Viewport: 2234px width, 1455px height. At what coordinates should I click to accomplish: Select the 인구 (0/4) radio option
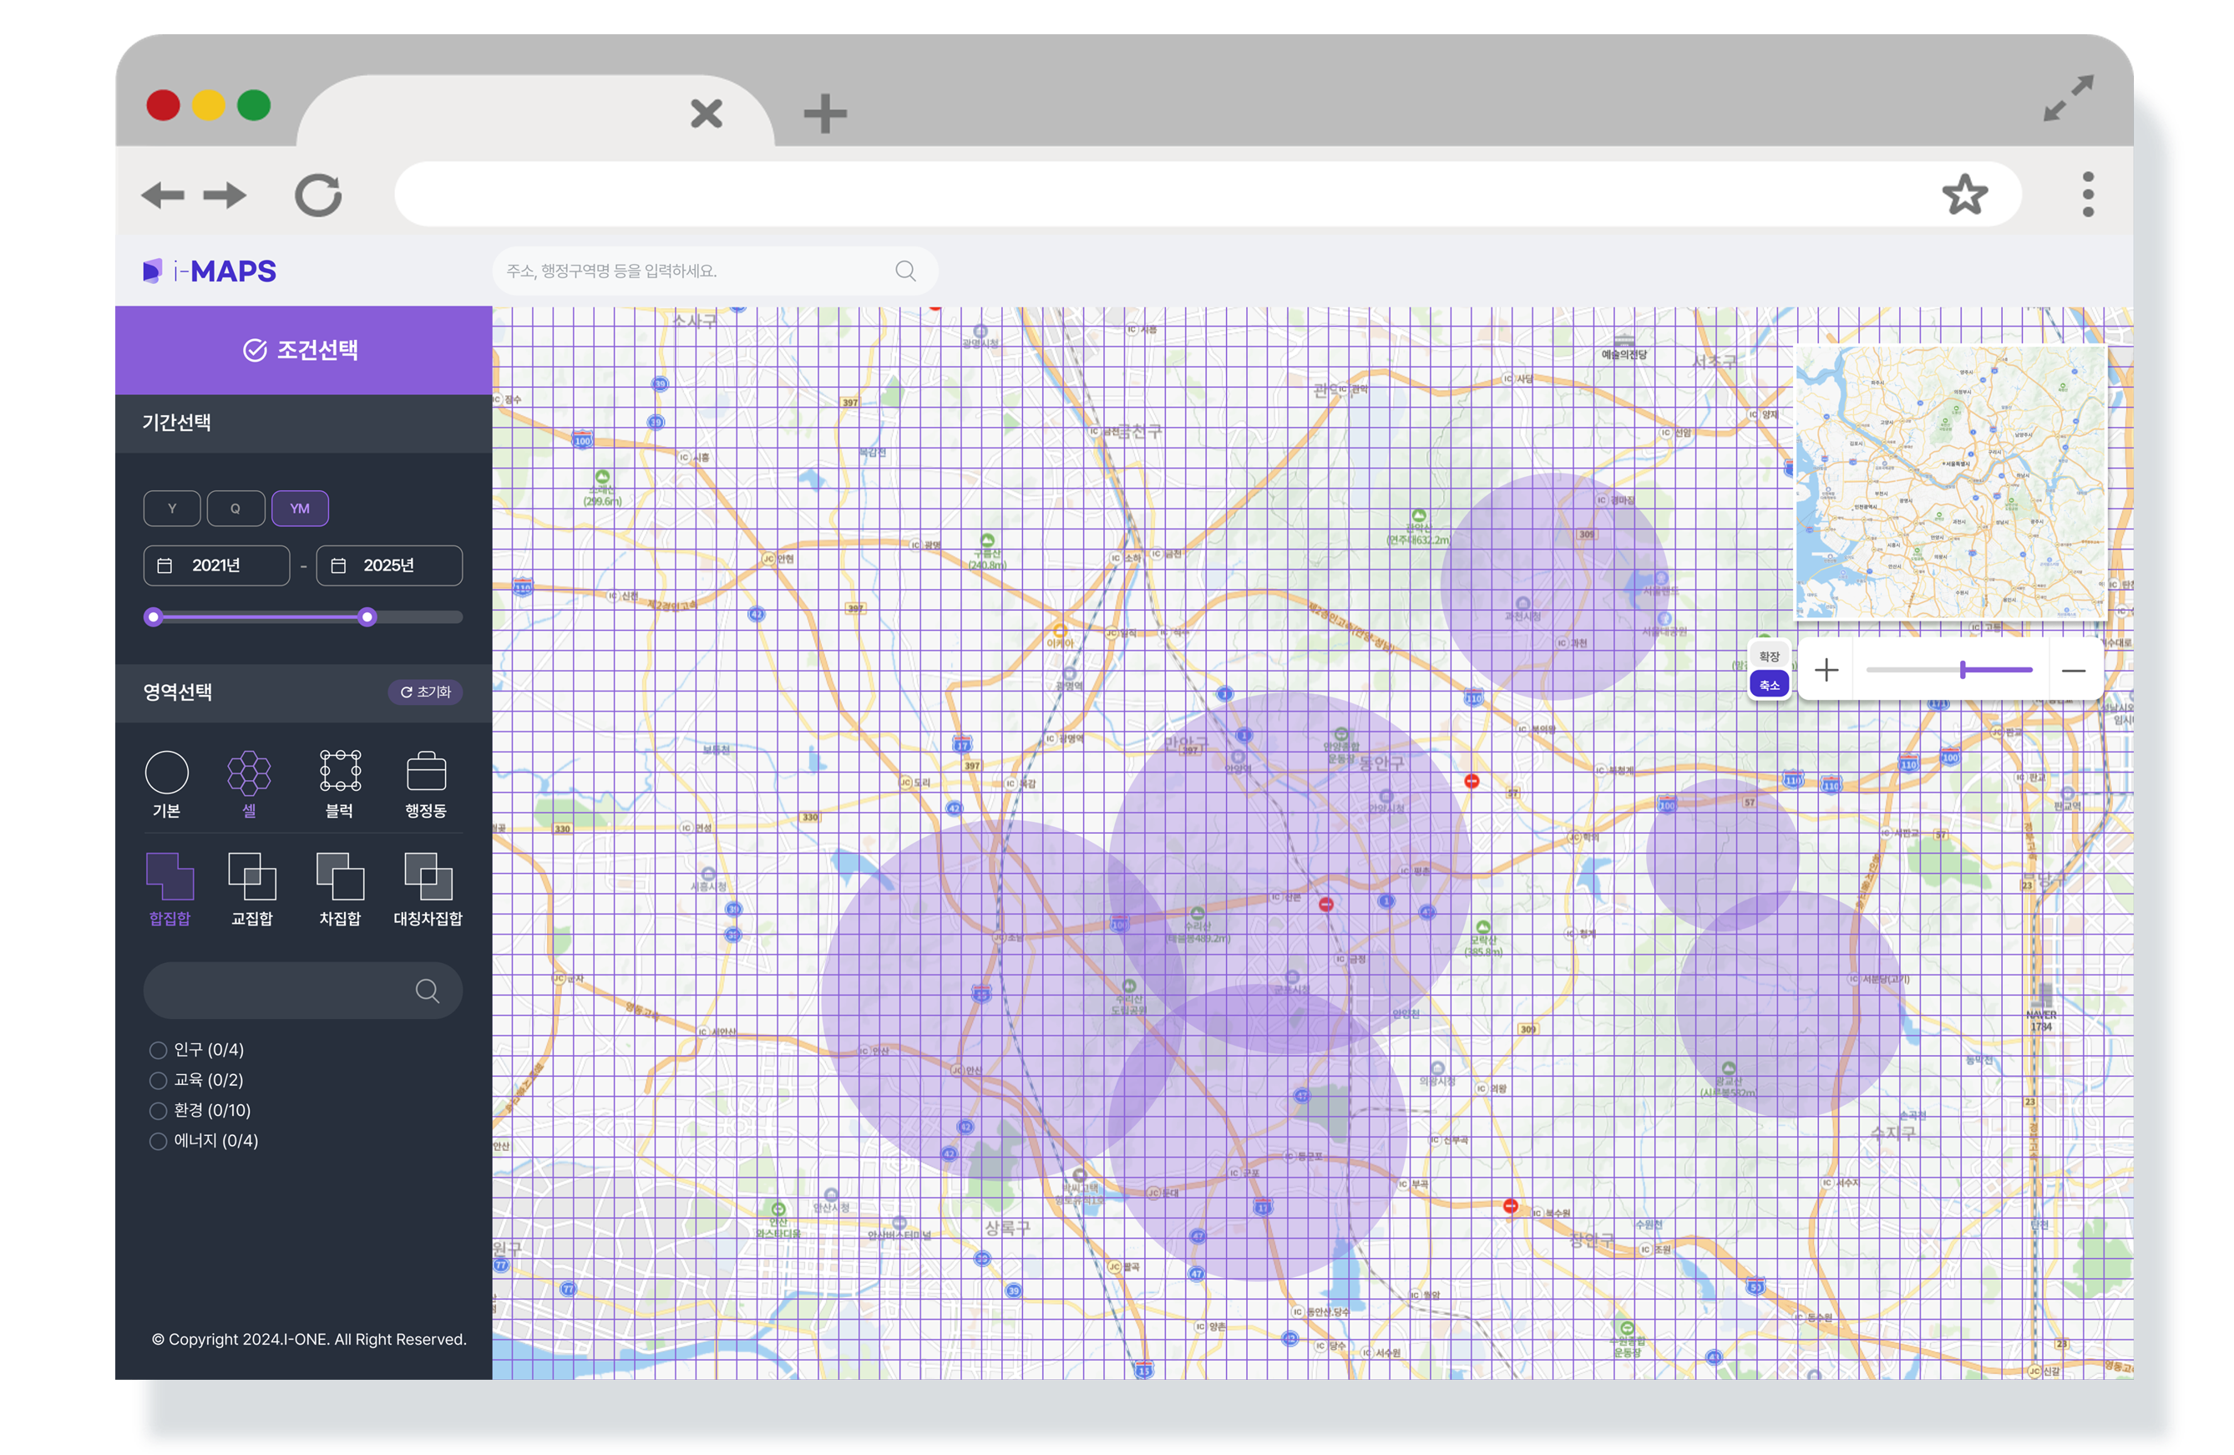click(x=158, y=1049)
